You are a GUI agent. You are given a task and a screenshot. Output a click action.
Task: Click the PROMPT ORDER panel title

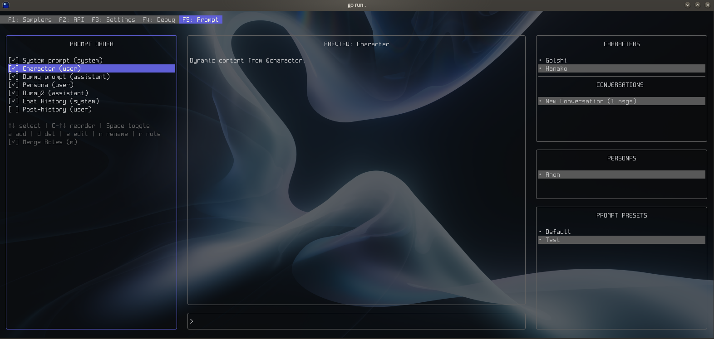(x=92, y=44)
